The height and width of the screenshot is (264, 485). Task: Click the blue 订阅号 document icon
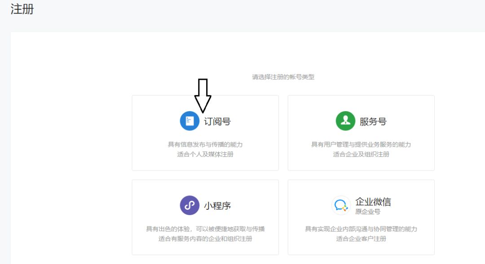[190, 121]
